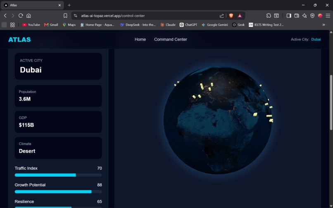Open the Grok bookmark
The width and height of the screenshot is (333, 208).
238,25
